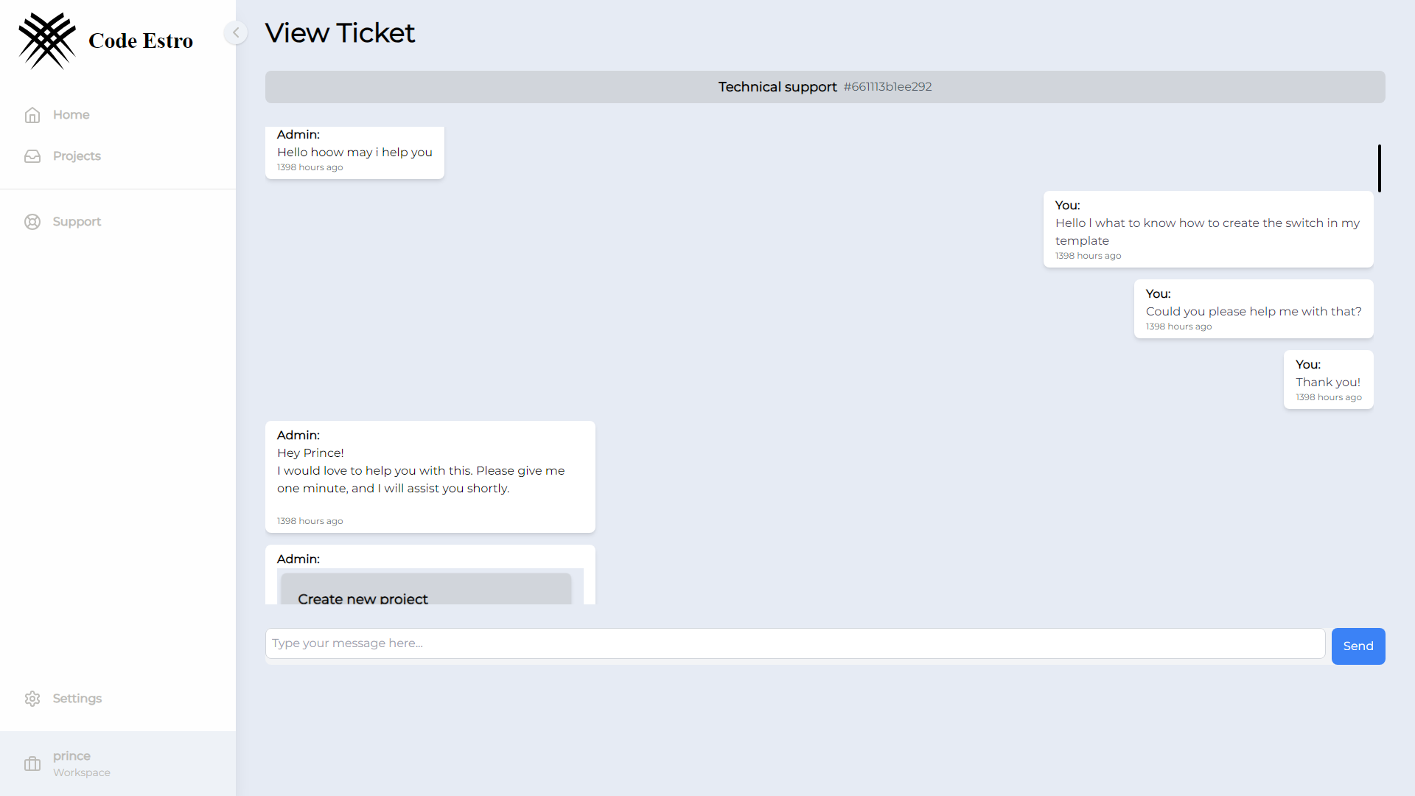Click the workspace briefcase icon
This screenshot has height=796, width=1415.
tap(32, 764)
